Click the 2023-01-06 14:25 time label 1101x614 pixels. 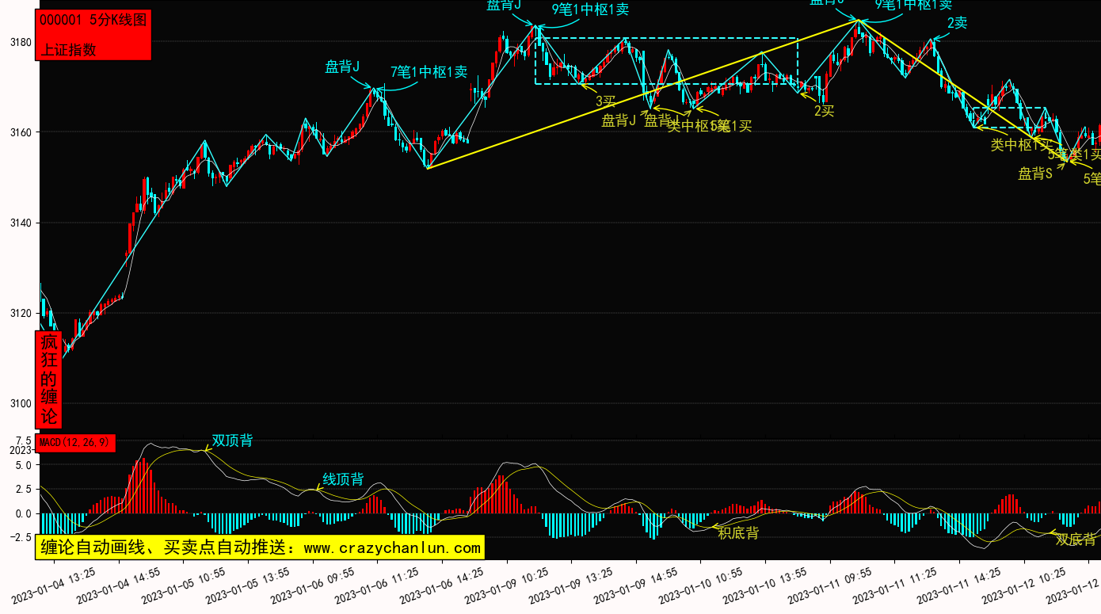click(442, 585)
